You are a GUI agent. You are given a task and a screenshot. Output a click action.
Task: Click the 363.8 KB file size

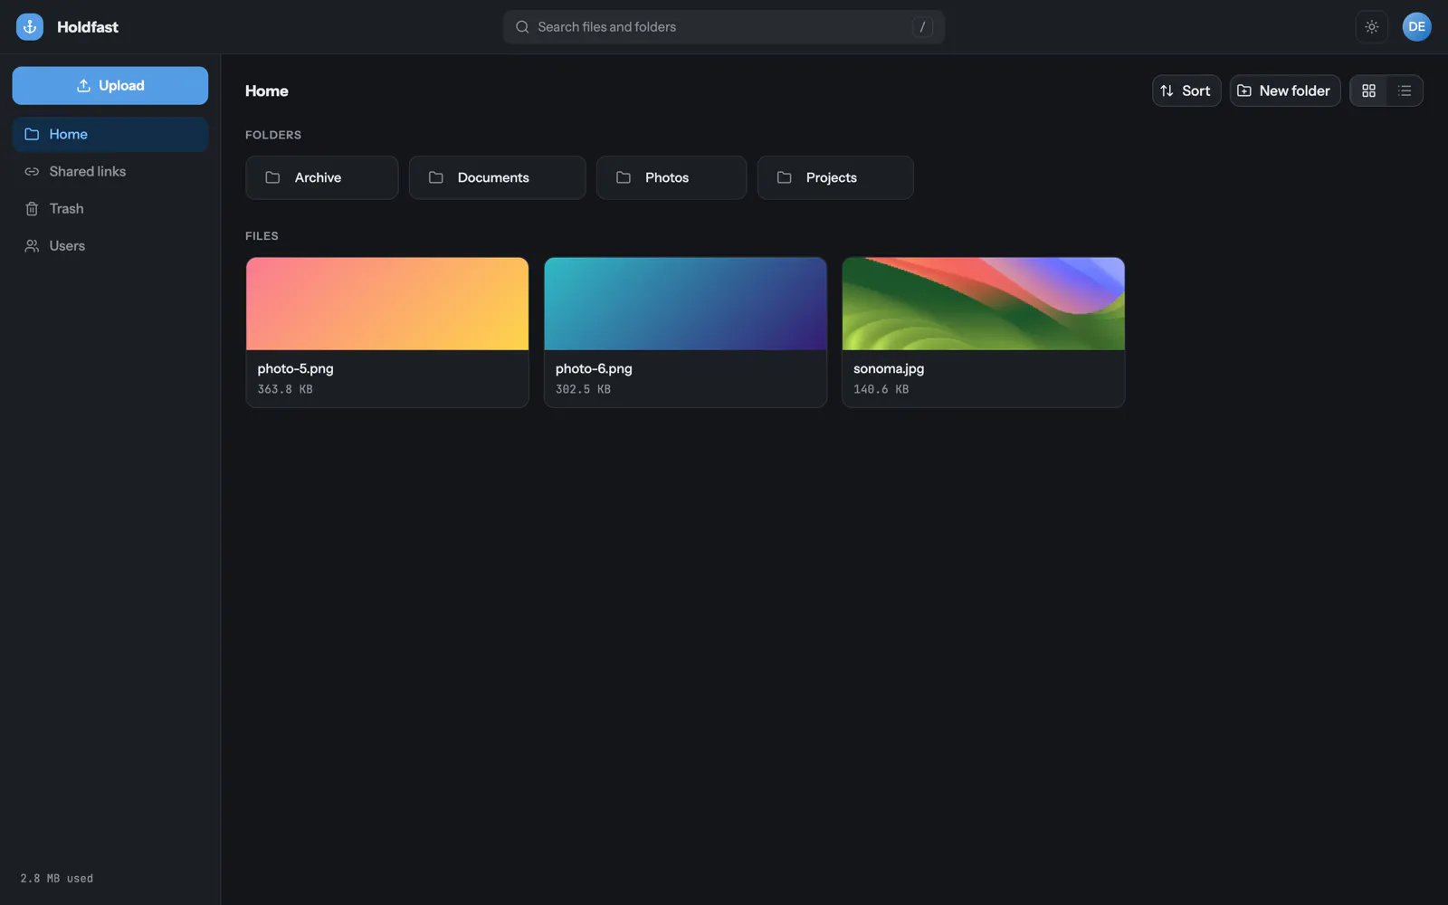pyautogui.click(x=285, y=389)
